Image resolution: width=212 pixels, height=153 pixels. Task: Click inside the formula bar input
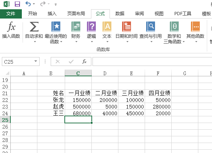(152, 61)
